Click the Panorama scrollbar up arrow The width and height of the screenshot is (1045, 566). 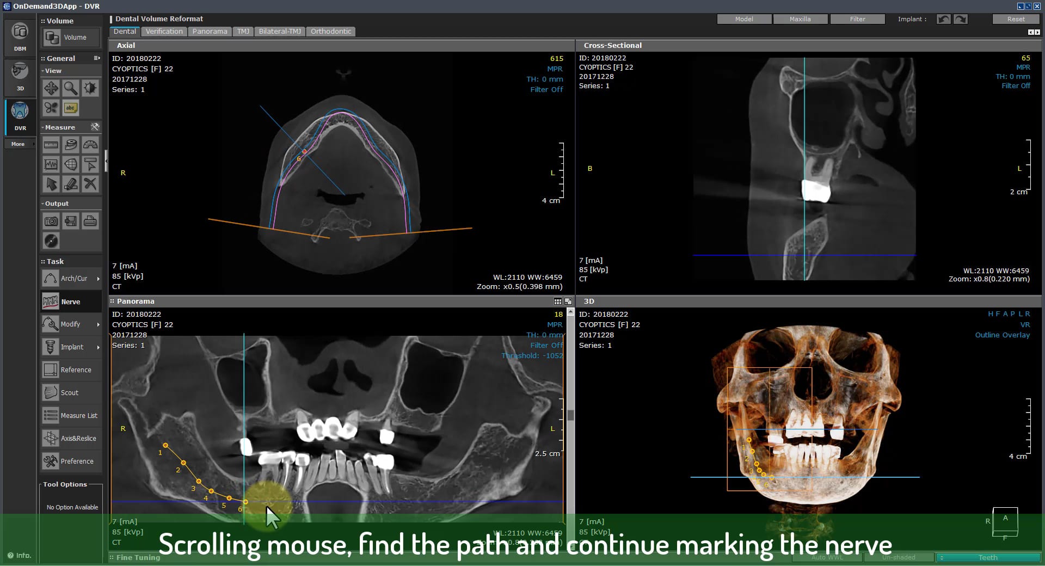[570, 312]
